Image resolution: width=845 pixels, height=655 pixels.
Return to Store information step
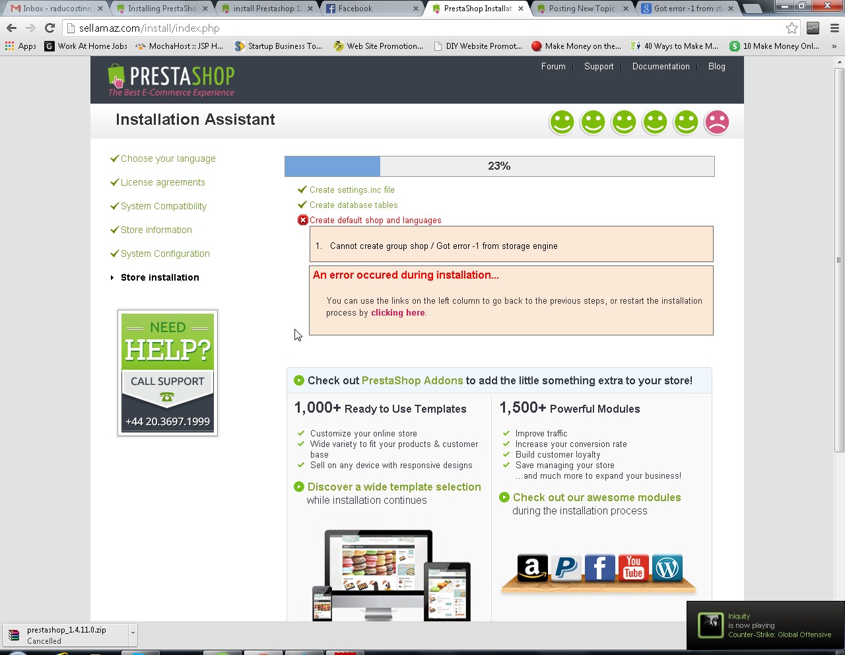[156, 230]
